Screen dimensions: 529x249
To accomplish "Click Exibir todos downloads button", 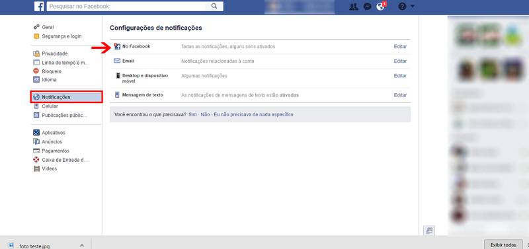I will [503, 245].
